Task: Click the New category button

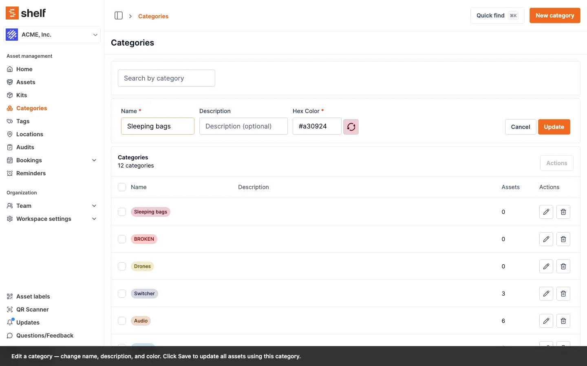Action: pos(554,15)
